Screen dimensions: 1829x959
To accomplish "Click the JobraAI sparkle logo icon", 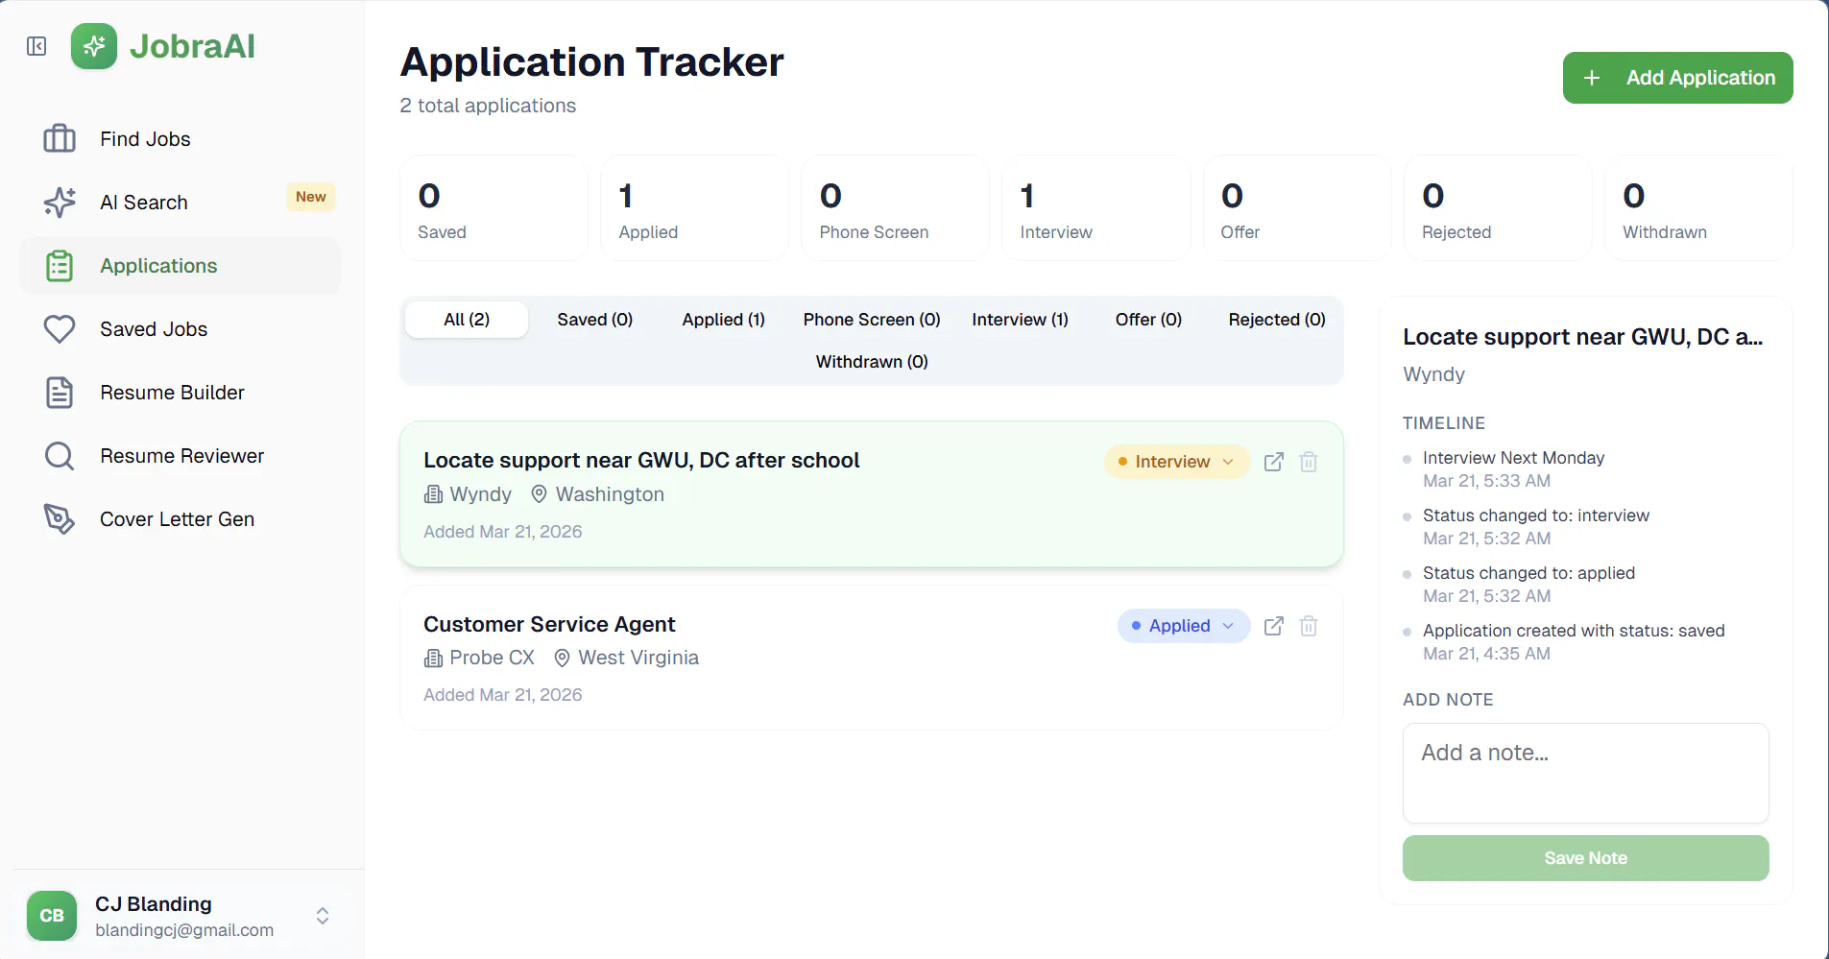I will pyautogui.click(x=94, y=46).
